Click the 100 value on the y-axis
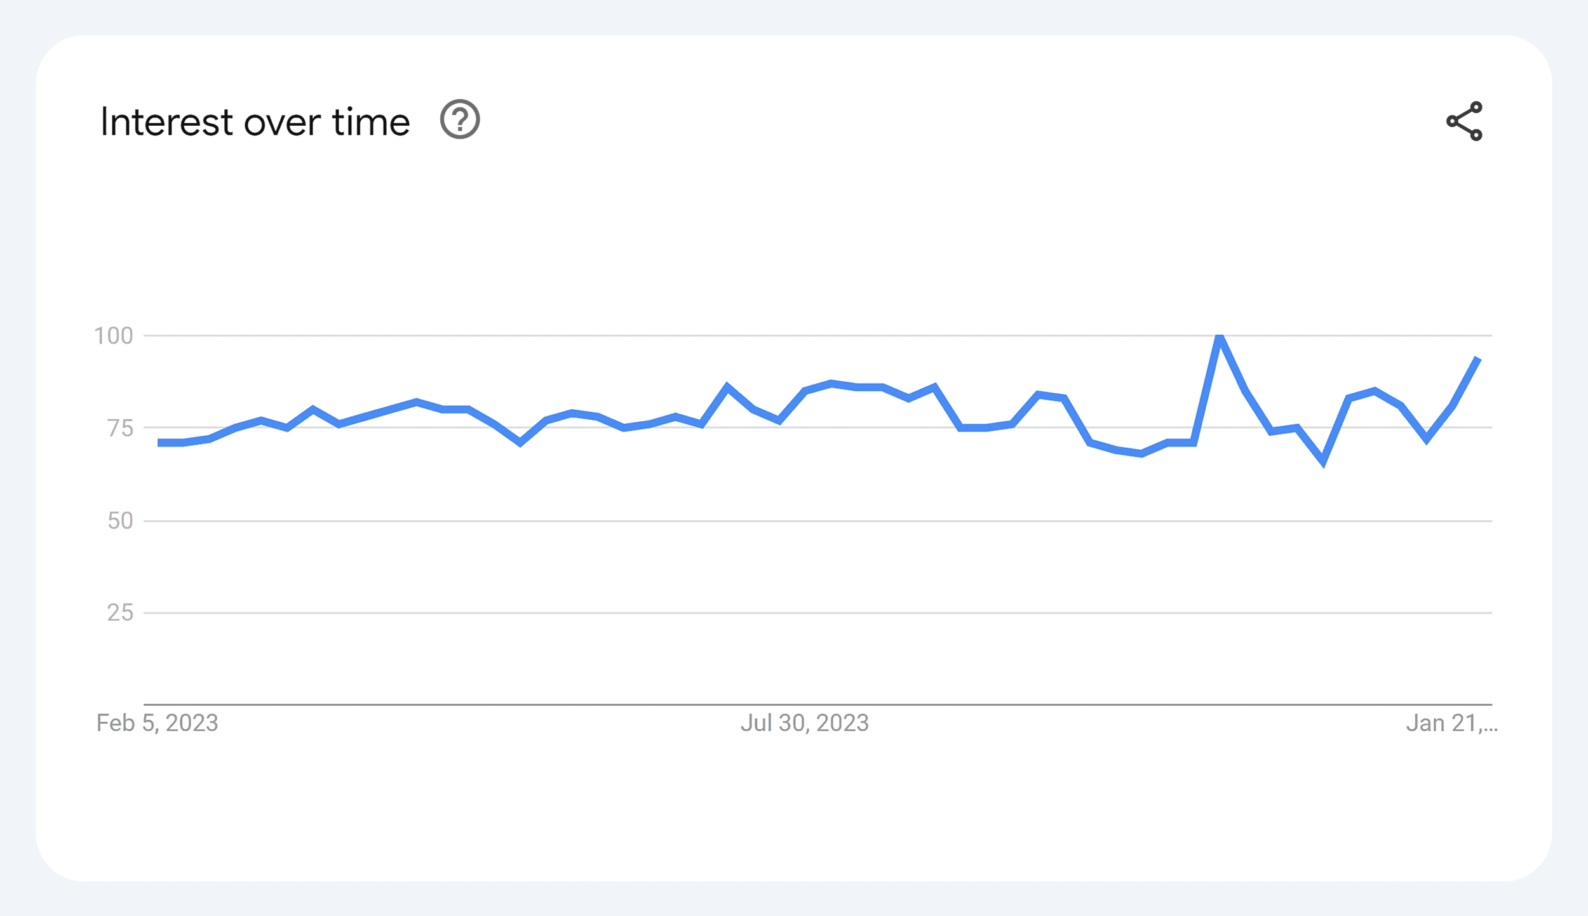 [x=116, y=335]
